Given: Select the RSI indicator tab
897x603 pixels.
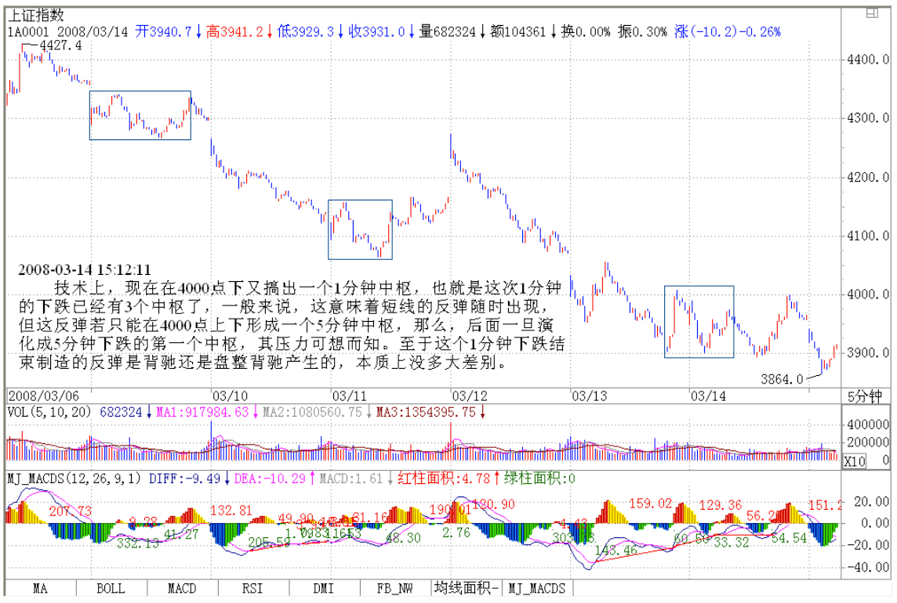Looking at the screenshot, I should 252,588.
